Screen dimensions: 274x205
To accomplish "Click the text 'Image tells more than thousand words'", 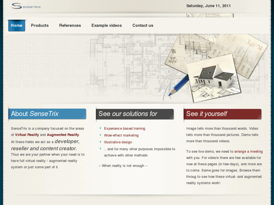I will click(x=217, y=129).
